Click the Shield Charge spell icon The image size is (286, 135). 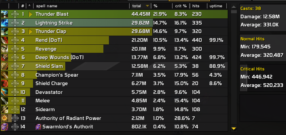click(x=4, y=83)
